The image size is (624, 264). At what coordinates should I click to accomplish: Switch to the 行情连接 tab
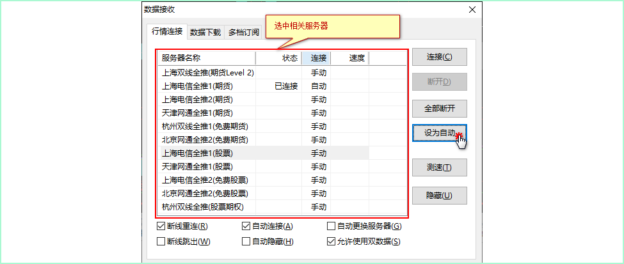167,31
